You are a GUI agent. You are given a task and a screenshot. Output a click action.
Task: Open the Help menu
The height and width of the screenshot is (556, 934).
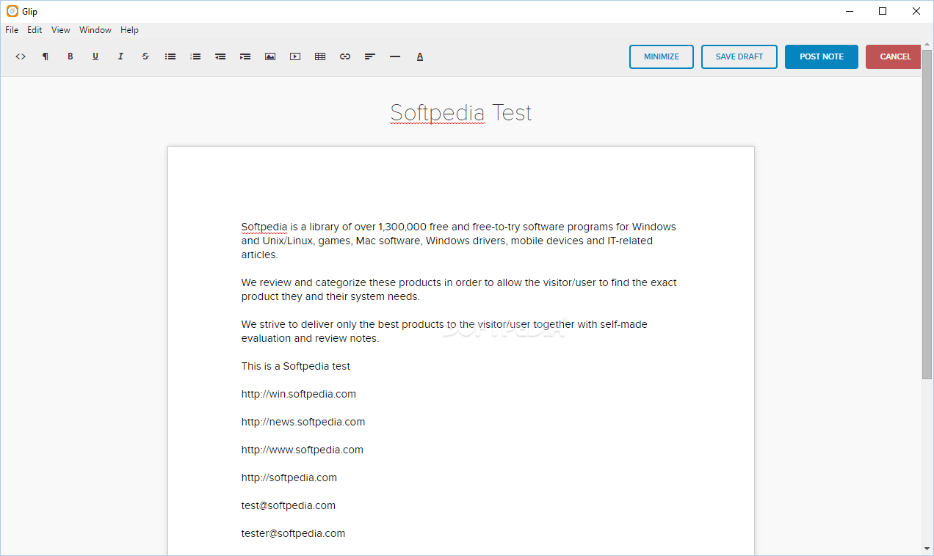click(129, 30)
